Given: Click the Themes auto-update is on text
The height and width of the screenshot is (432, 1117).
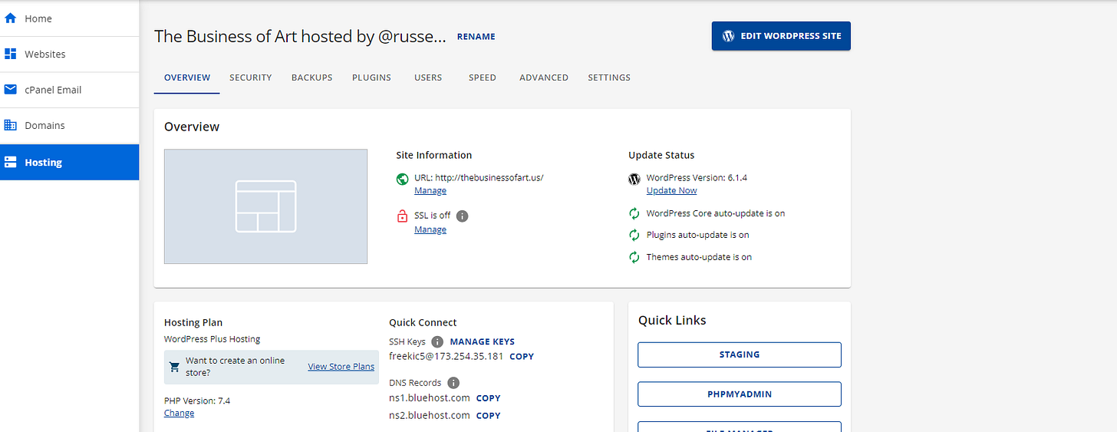Looking at the screenshot, I should 699,257.
